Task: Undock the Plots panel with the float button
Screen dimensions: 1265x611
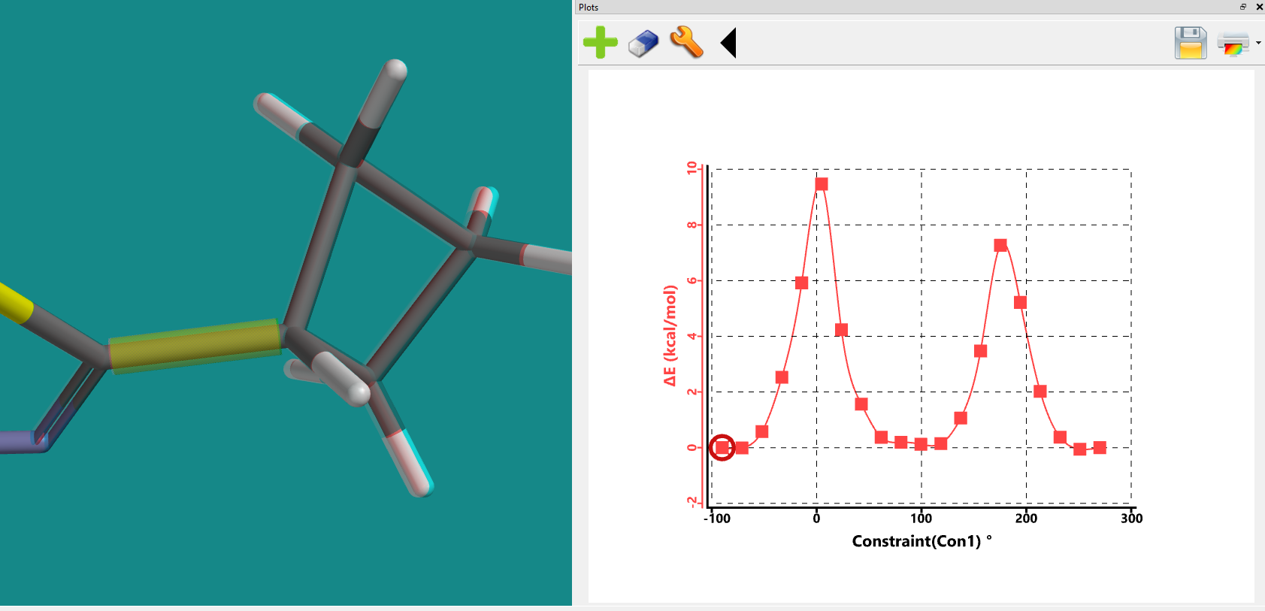Action: (1243, 7)
